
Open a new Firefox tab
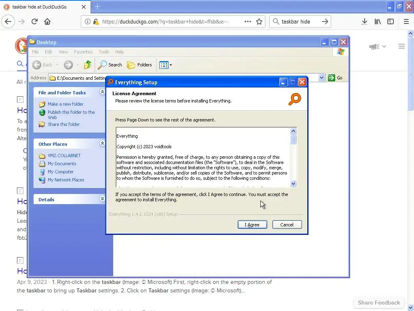[97, 6]
